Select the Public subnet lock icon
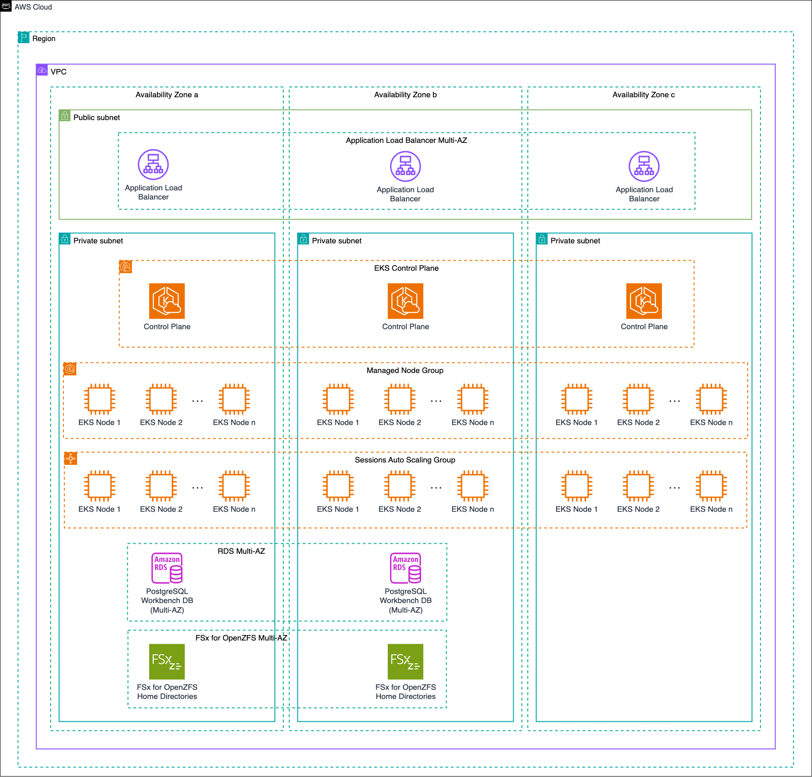 tap(65, 115)
